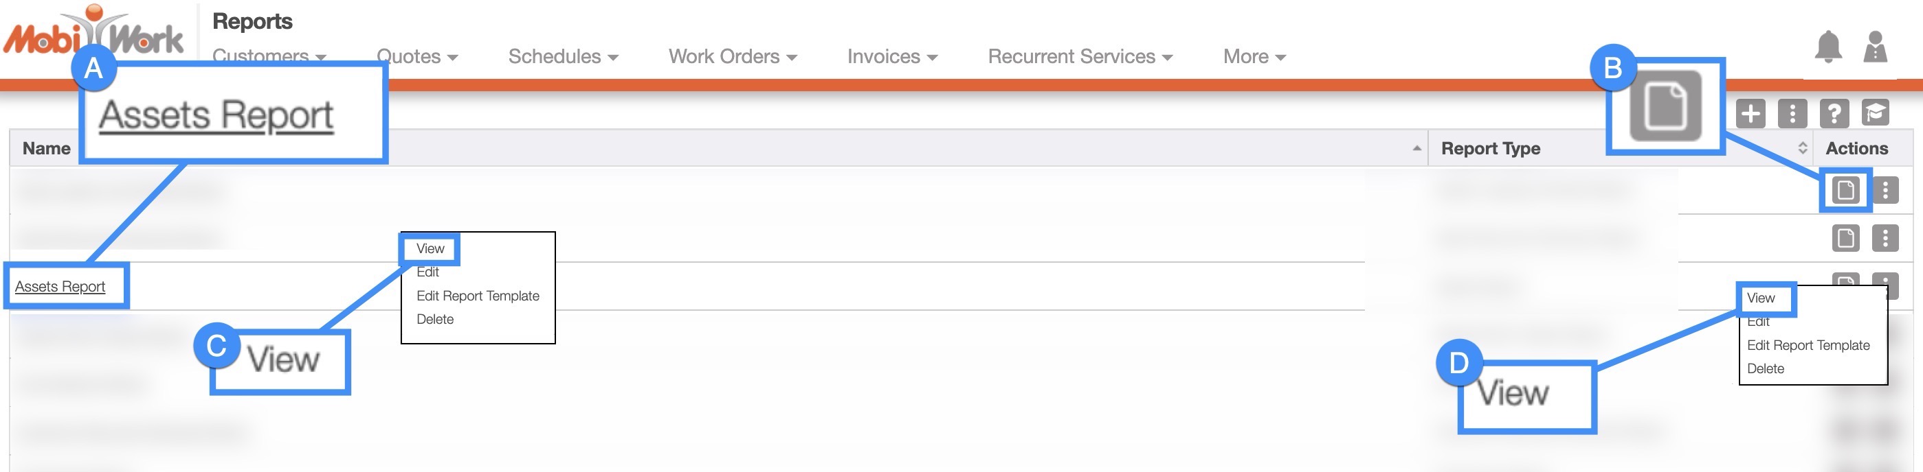Click the question mark help icon

[x=1834, y=114]
